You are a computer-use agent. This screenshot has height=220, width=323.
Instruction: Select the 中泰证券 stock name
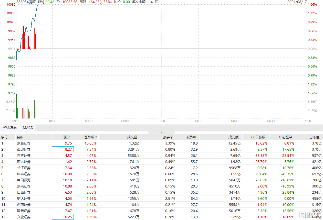tap(24, 174)
